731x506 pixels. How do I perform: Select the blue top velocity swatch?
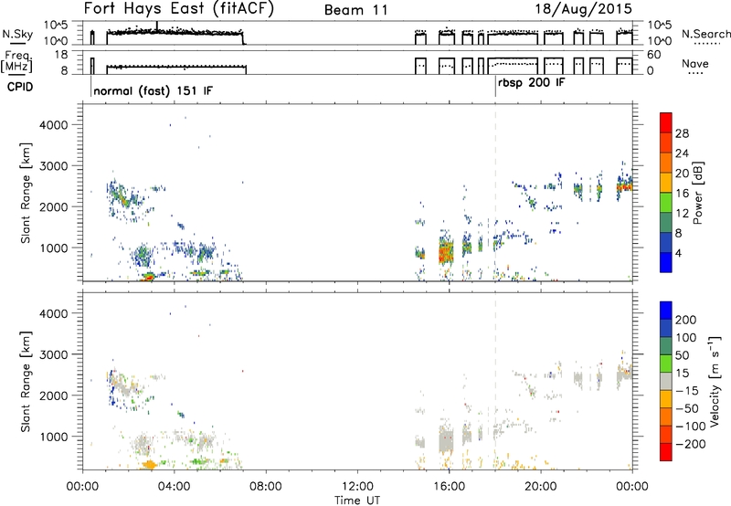(x=666, y=311)
